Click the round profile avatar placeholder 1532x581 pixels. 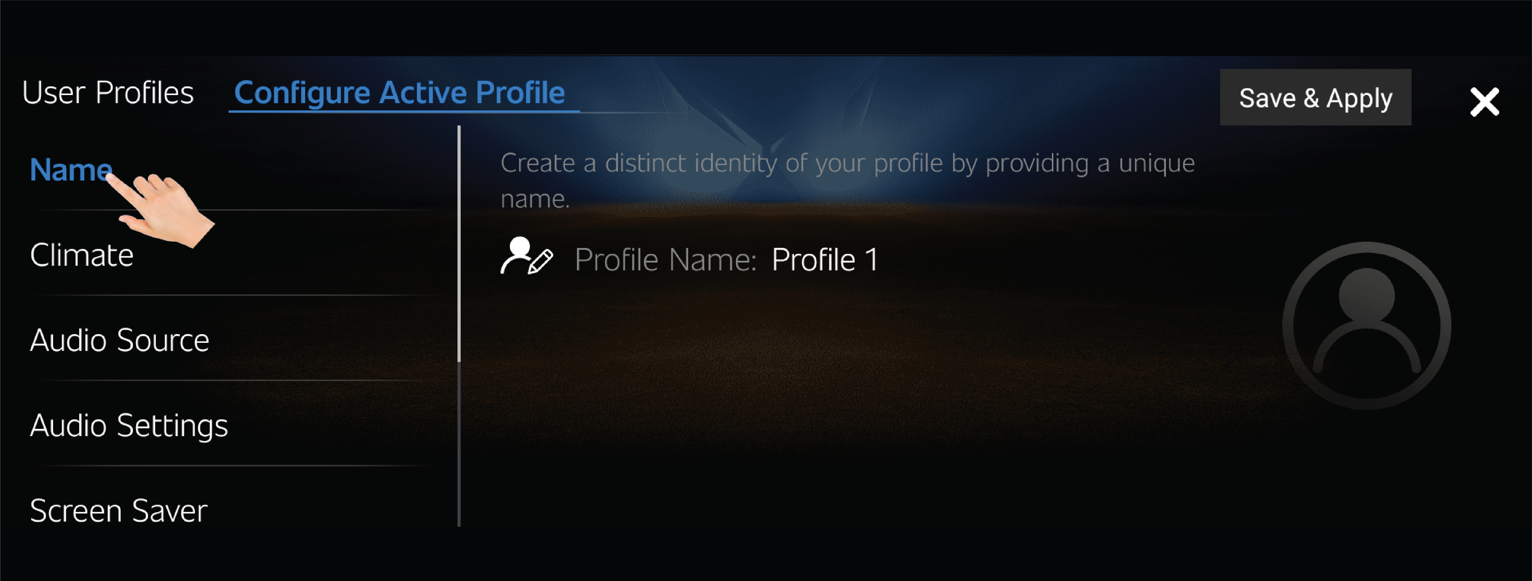point(1366,325)
